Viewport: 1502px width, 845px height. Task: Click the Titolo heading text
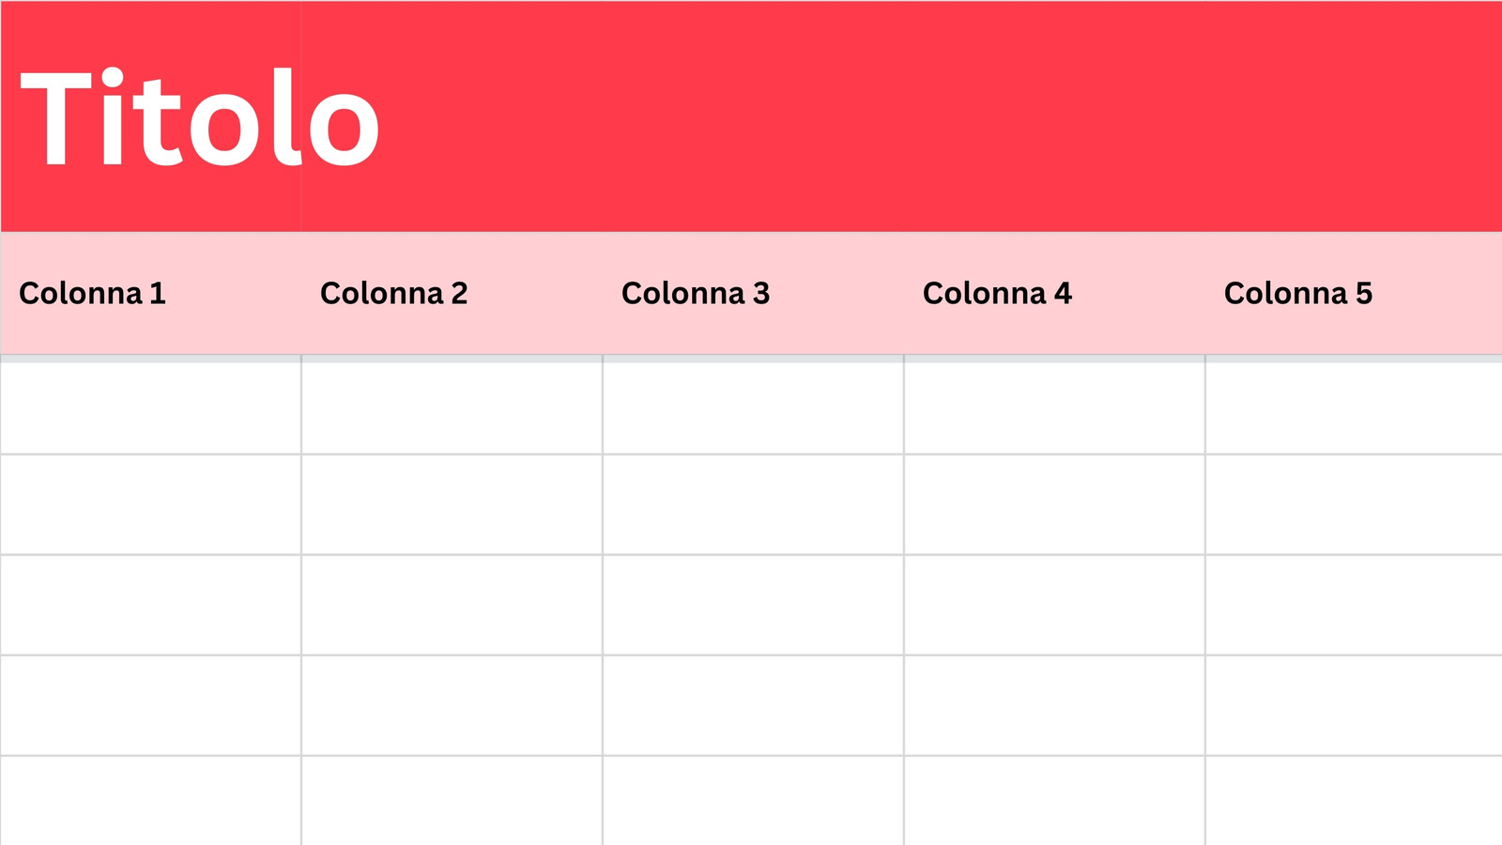[x=199, y=117]
